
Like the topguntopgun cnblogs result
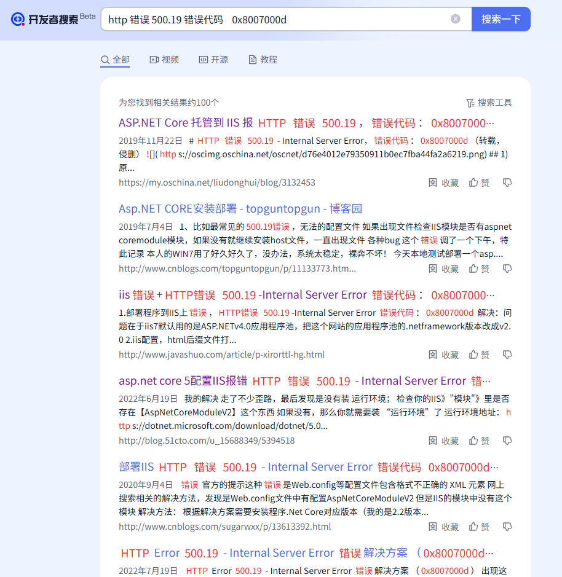(x=479, y=269)
